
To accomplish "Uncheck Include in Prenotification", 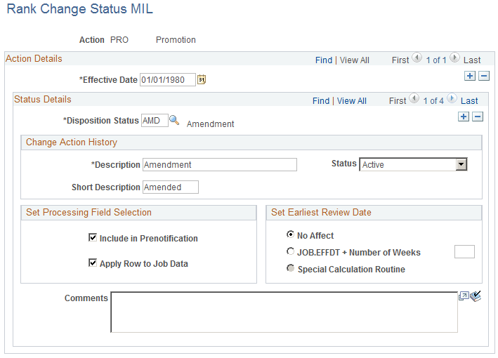I will [93, 238].
